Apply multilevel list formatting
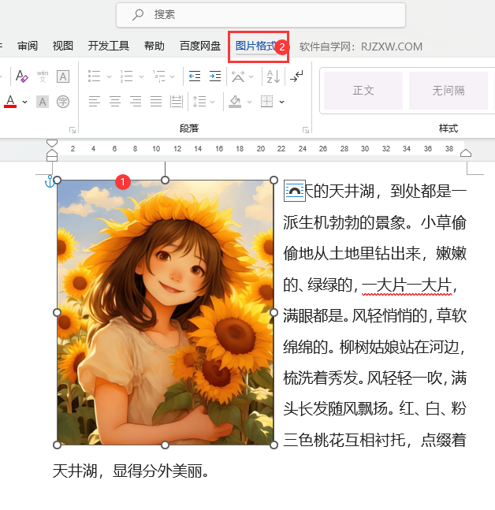Screen dimensions: 495x510 159,76
